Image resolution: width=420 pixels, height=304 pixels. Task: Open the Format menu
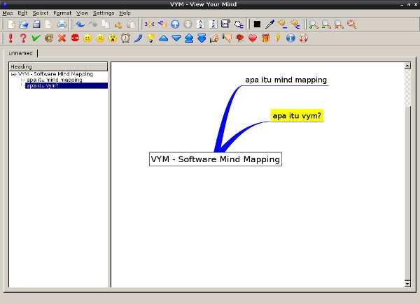point(62,13)
